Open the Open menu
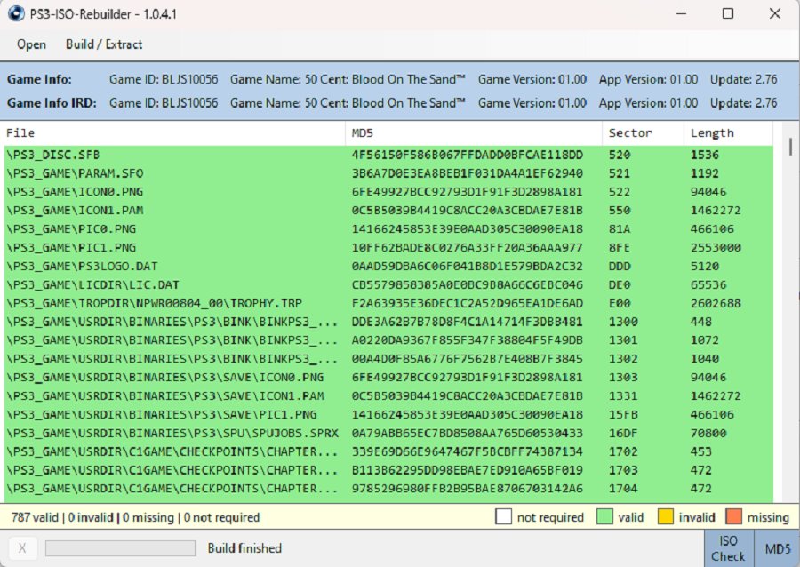The height and width of the screenshot is (567, 800). pyautogui.click(x=31, y=44)
